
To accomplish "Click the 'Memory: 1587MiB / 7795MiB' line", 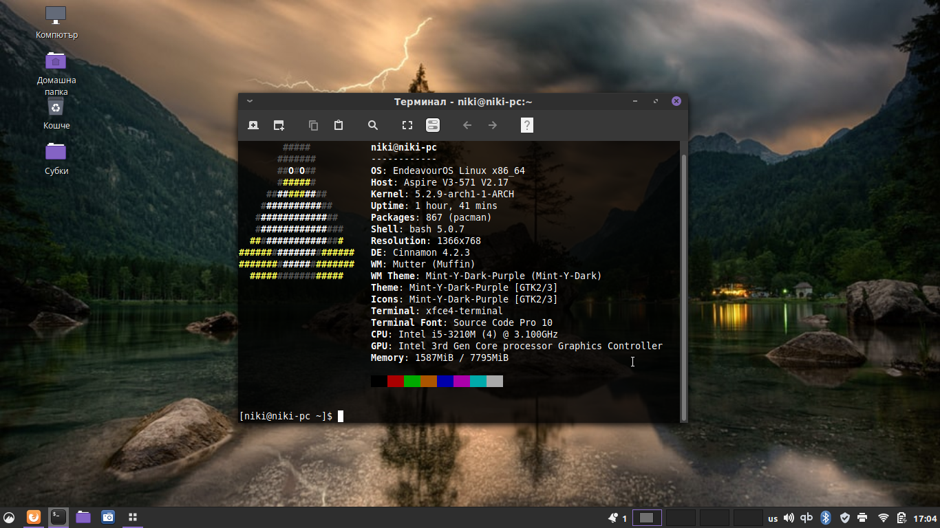I will (x=440, y=357).
